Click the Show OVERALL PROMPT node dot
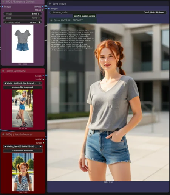This screenshot has height=195, width=170. [x=51, y=20]
